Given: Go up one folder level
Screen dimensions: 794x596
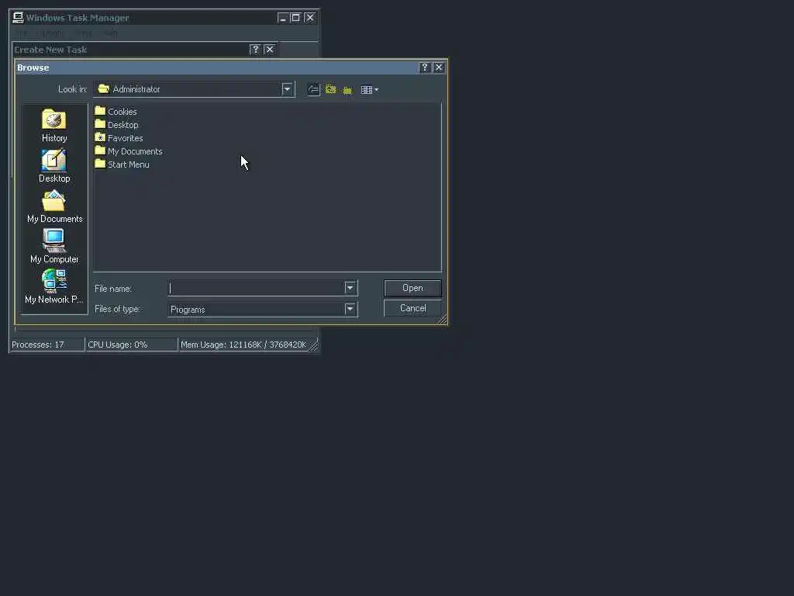Looking at the screenshot, I should click(330, 90).
